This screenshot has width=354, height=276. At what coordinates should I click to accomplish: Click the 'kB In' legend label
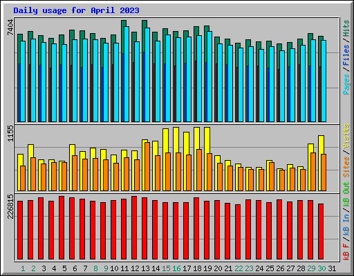pos(346,224)
